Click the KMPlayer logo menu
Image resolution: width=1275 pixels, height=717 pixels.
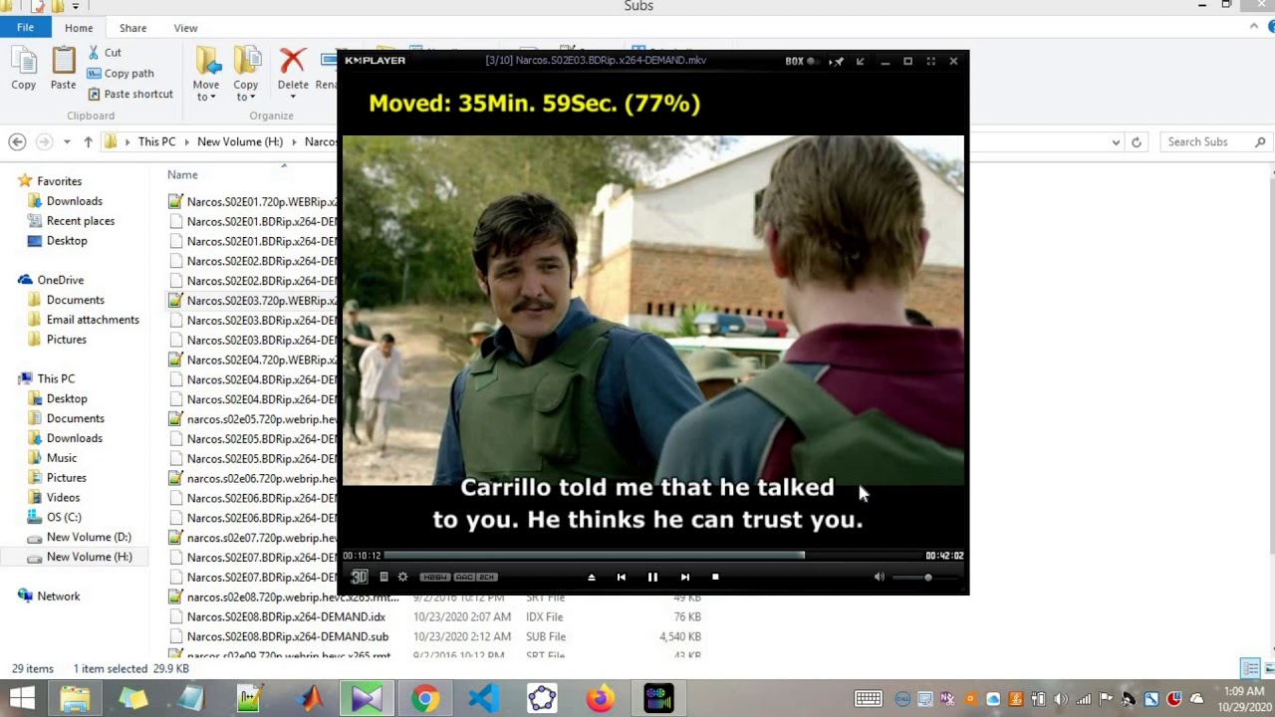tap(375, 61)
